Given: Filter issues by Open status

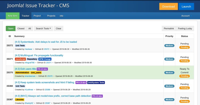Looking at the screenshot, I should [10, 28].
